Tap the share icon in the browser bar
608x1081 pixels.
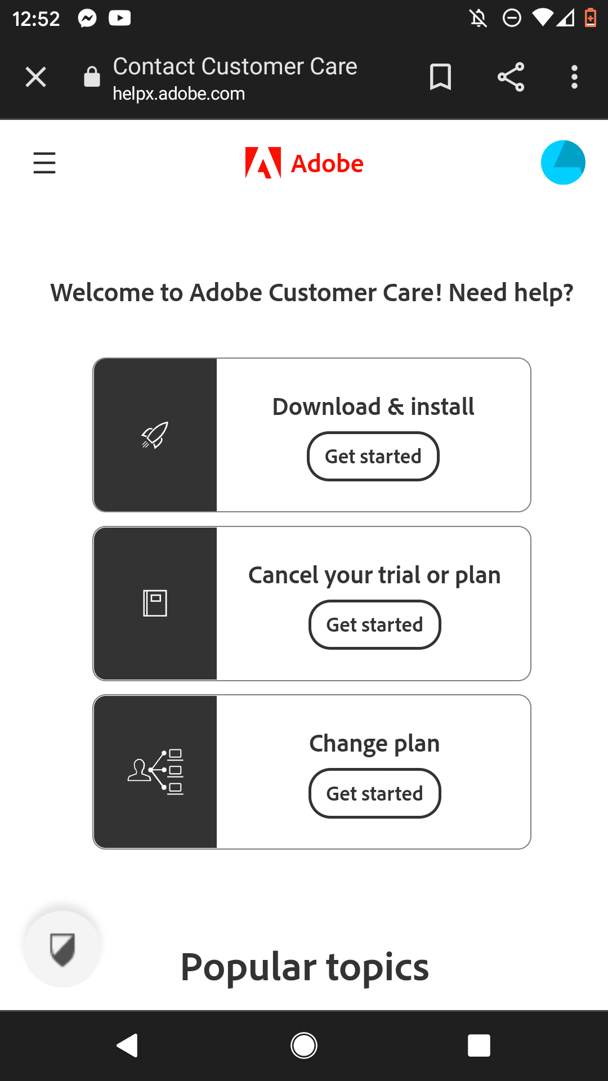[510, 77]
